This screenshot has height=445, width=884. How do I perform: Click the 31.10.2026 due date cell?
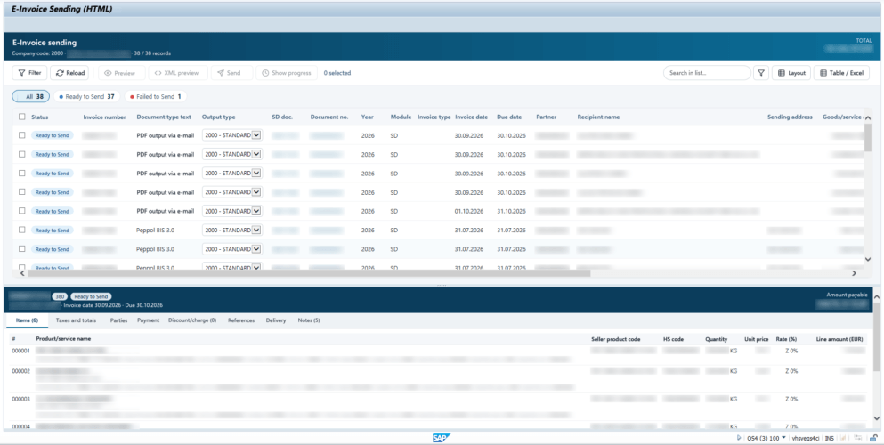click(511, 211)
